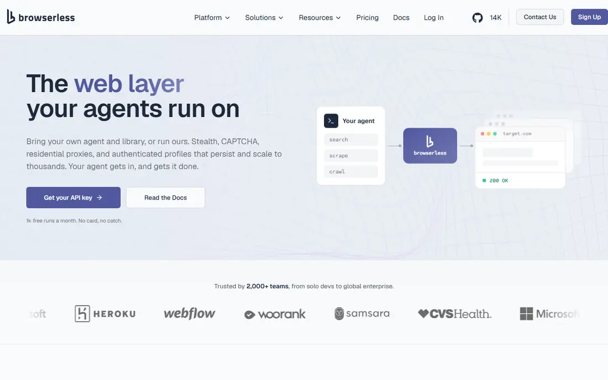Click the 200 OK status text
Viewport: 608px width, 380px height.
(499, 181)
